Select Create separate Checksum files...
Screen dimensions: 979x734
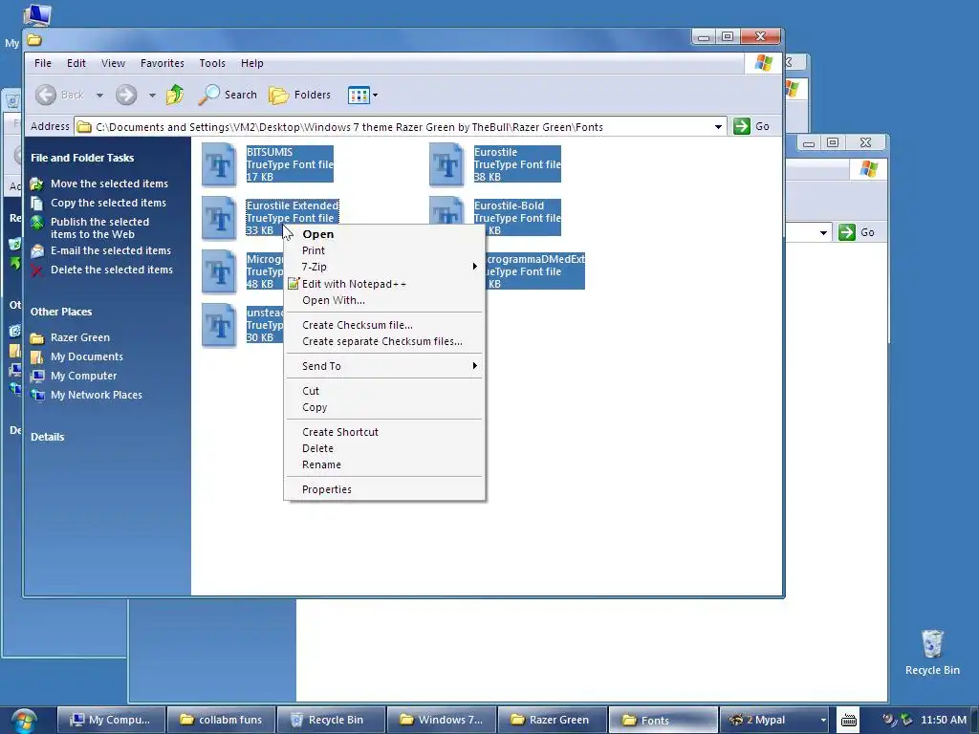[x=384, y=341]
